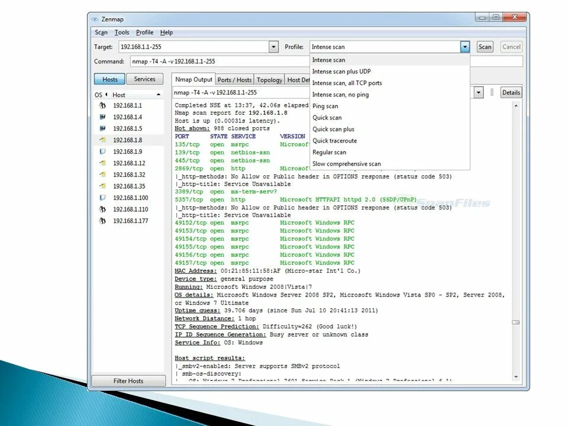568x426 pixels.
Task: Collapse the Profile dropdown arrow
Action: coord(465,47)
